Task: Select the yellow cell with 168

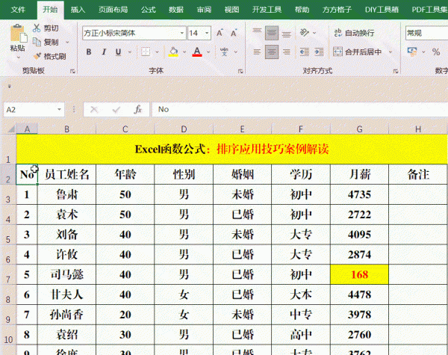Action: (359, 274)
